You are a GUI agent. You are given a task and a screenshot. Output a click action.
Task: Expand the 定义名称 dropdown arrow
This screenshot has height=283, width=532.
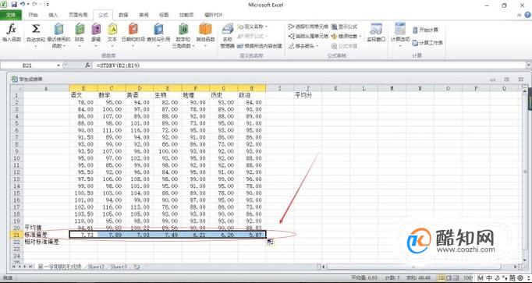click(x=266, y=27)
